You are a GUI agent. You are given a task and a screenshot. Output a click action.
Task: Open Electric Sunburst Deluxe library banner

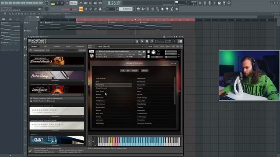56,89
